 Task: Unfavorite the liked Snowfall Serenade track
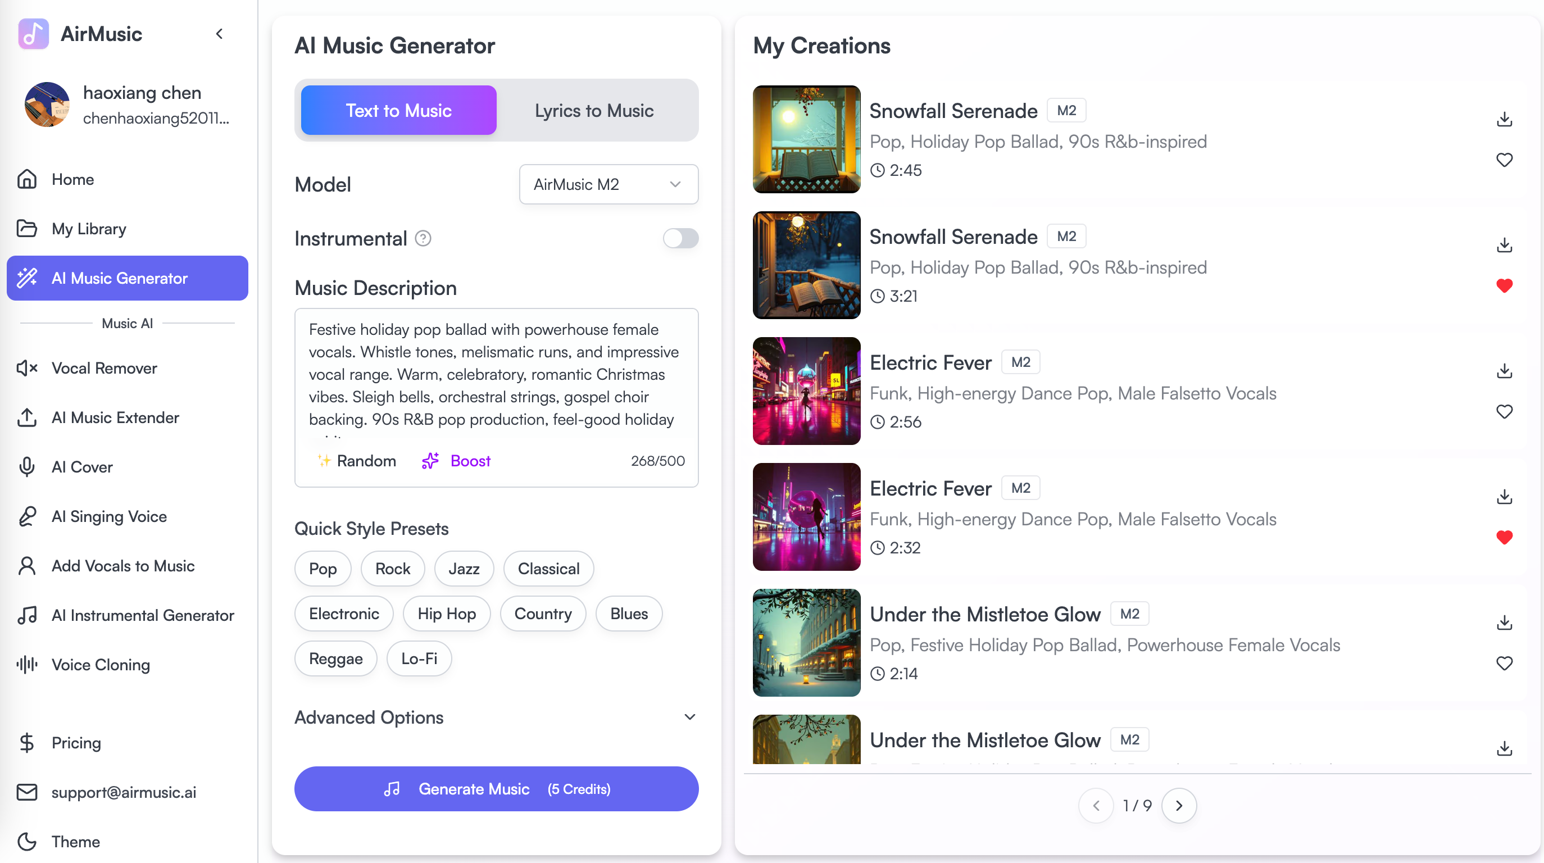point(1505,286)
